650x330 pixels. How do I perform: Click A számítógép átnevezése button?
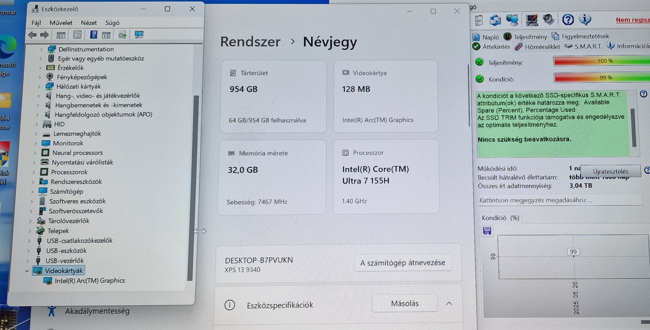click(403, 263)
